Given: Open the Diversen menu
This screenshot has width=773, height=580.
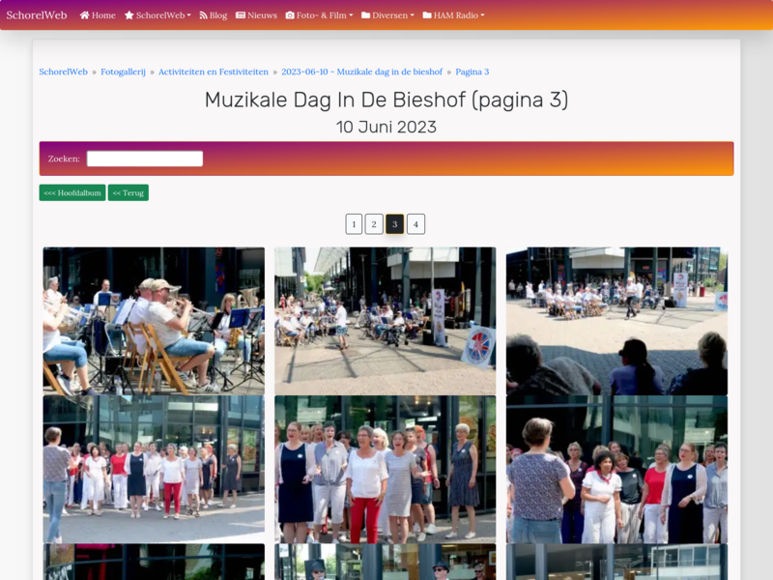Looking at the screenshot, I should tap(387, 15).
